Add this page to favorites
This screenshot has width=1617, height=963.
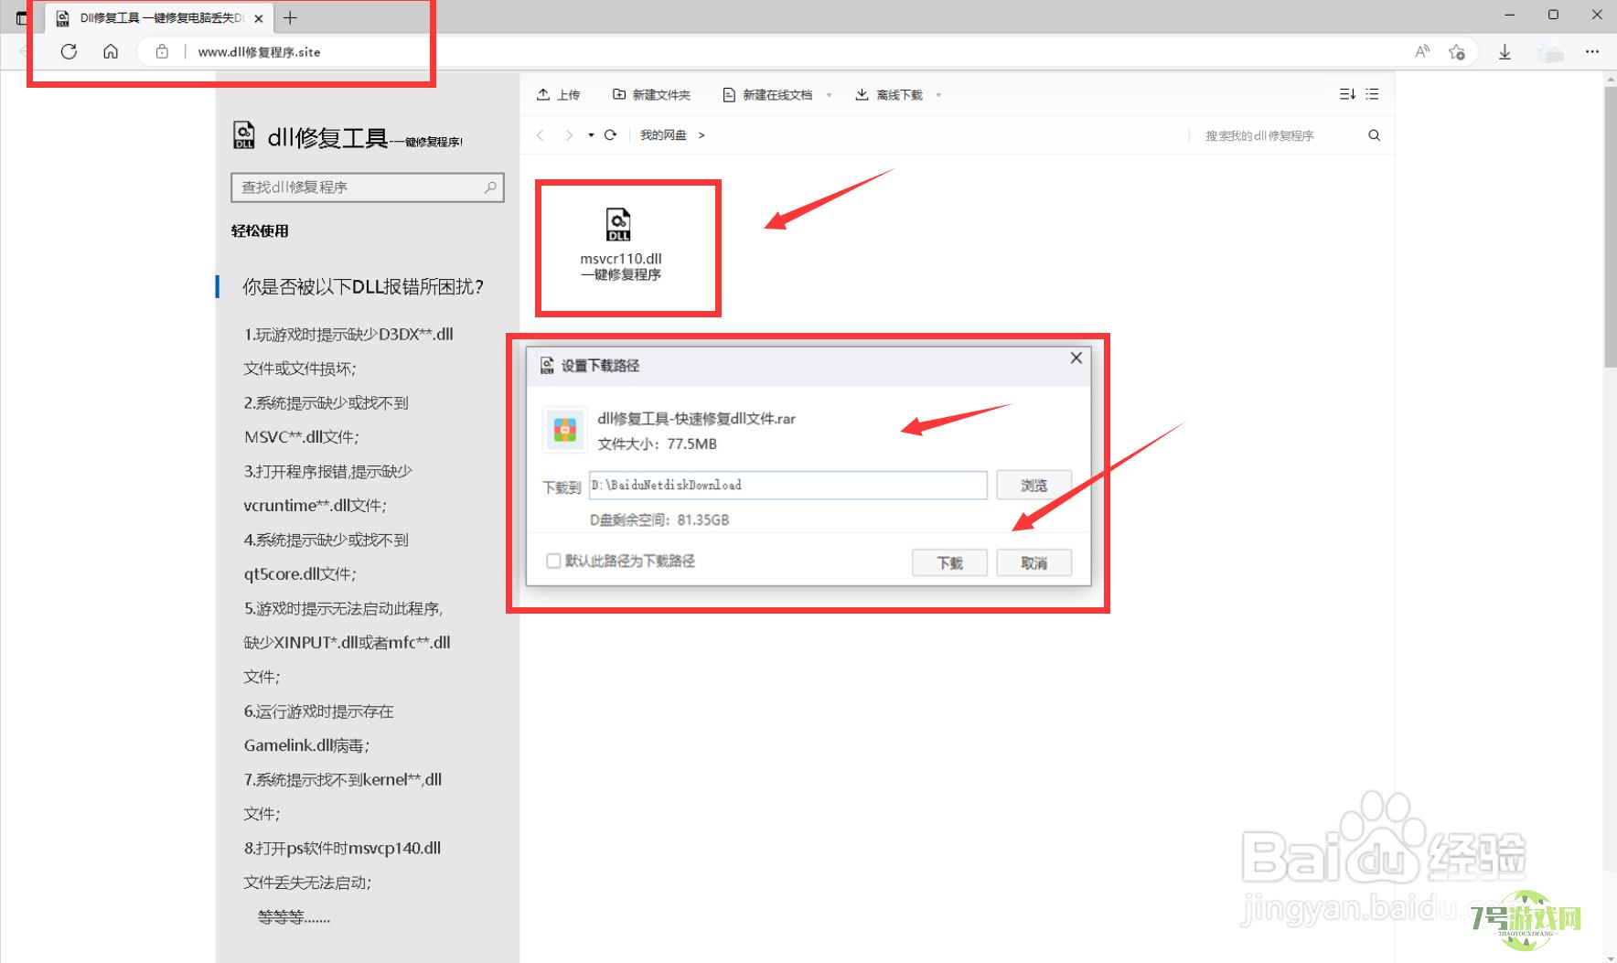[1457, 52]
